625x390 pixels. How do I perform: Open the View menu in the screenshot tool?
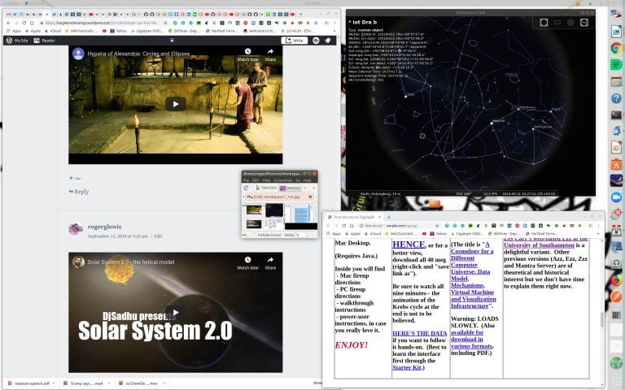coord(266,180)
